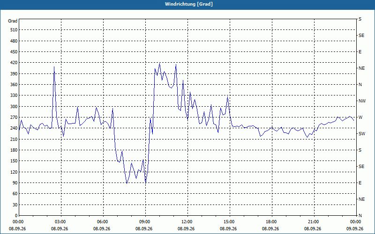Viewport: 375px width, 234px height.
Task: Click the 510 y-axis value
Action: click(x=14, y=30)
